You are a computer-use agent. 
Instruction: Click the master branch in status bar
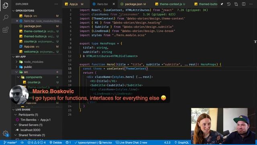tap(10, 143)
